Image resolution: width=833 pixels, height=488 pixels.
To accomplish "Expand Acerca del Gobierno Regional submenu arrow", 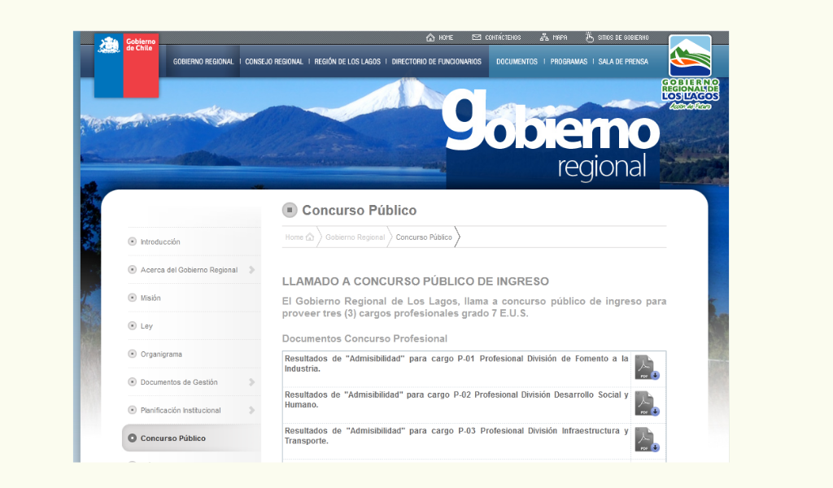I will pyautogui.click(x=252, y=270).
